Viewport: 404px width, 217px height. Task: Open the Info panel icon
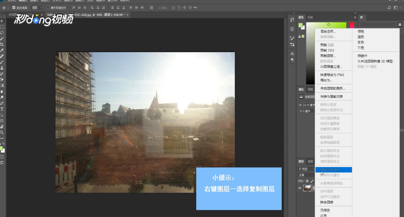[x=292, y=29]
